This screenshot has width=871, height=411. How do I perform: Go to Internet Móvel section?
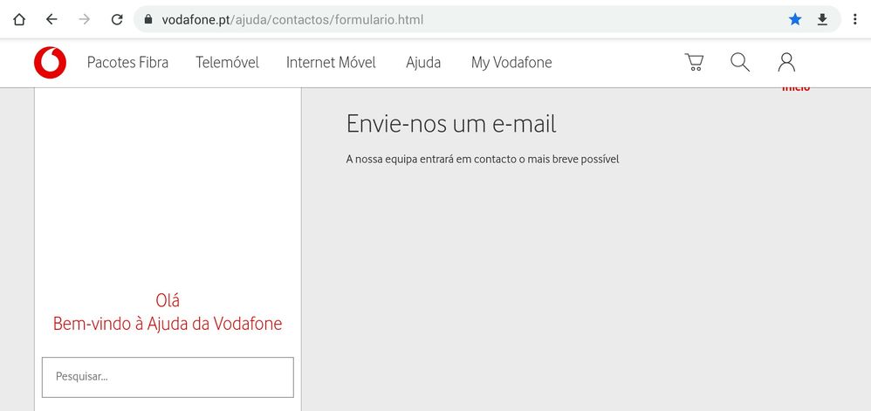331,63
